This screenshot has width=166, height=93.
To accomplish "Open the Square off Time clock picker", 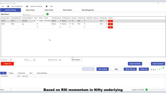I will (60, 60).
